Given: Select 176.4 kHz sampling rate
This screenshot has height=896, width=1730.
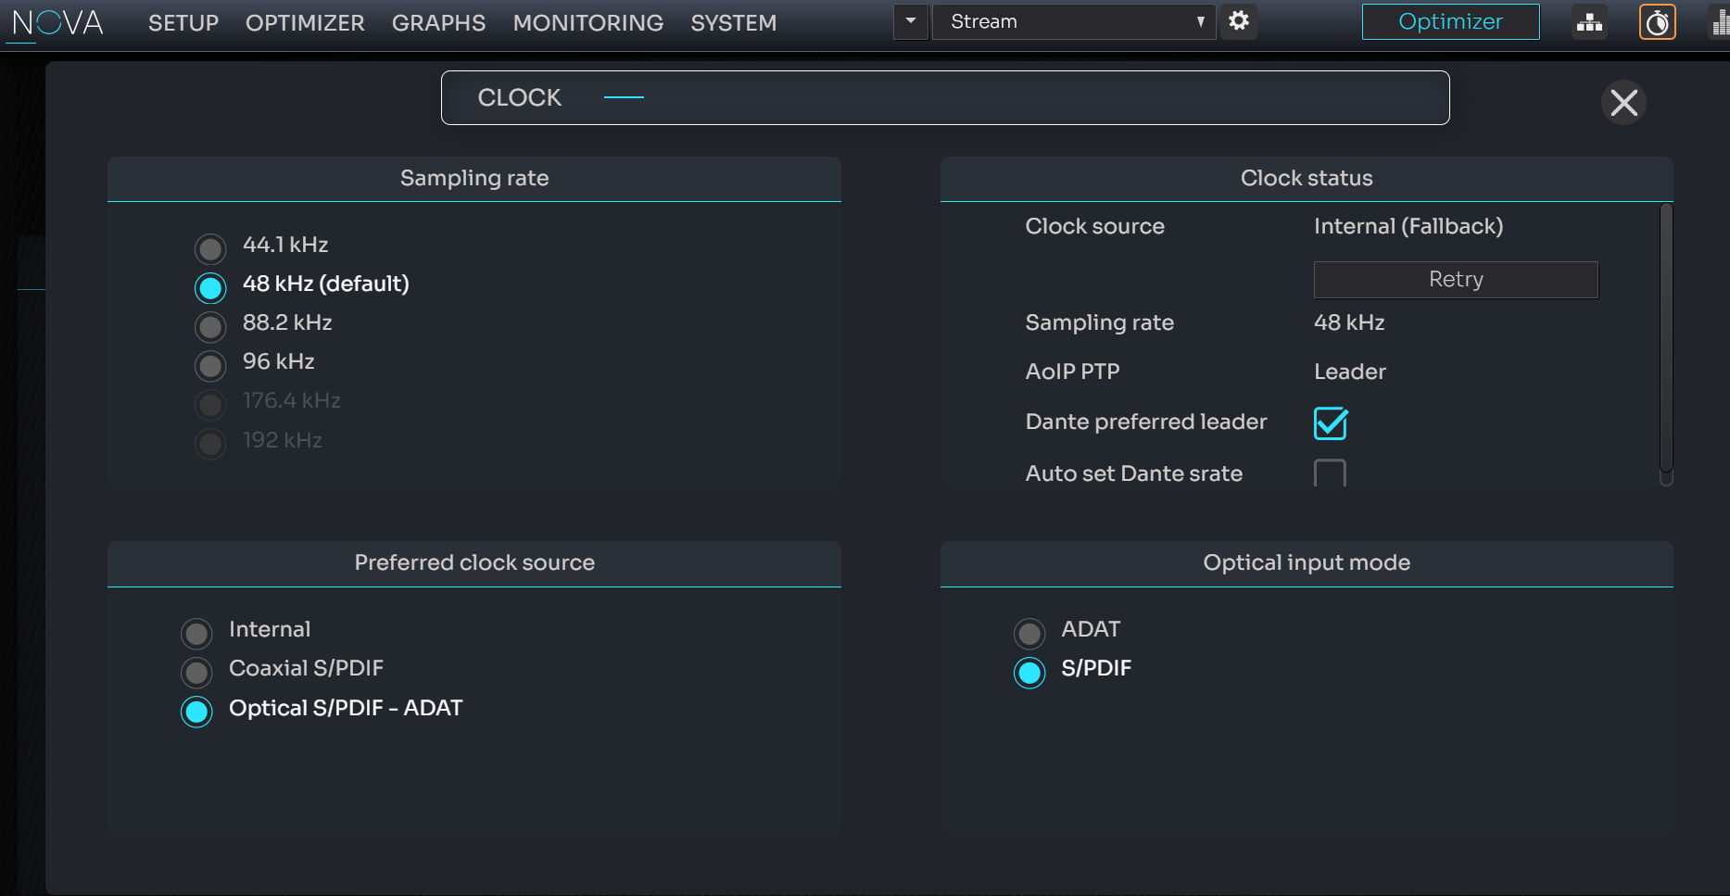Looking at the screenshot, I should (210, 405).
